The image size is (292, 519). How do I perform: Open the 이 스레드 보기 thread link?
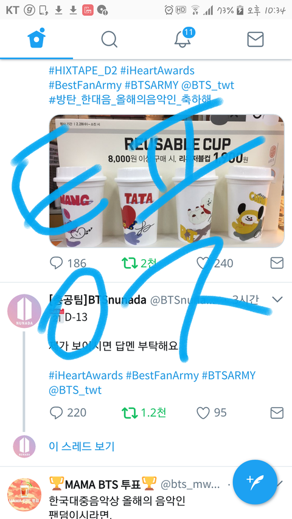pyautogui.click(x=82, y=447)
